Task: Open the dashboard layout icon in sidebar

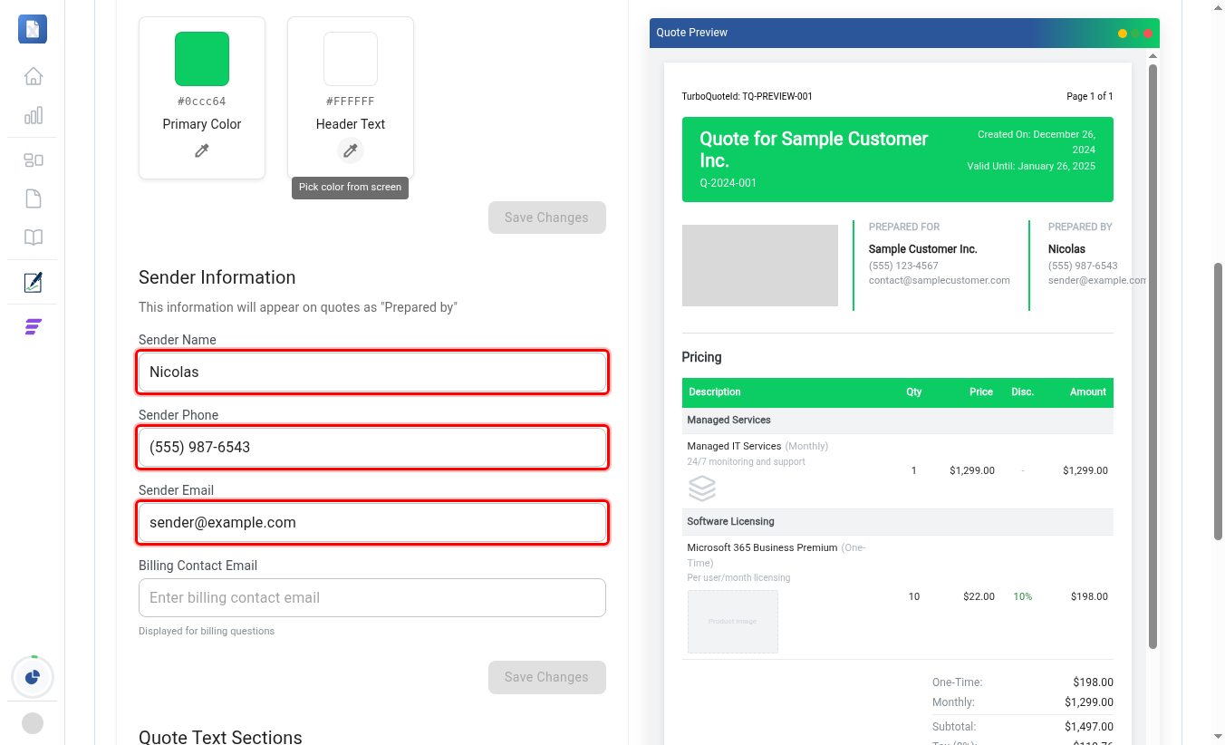Action: click(33, 160)
